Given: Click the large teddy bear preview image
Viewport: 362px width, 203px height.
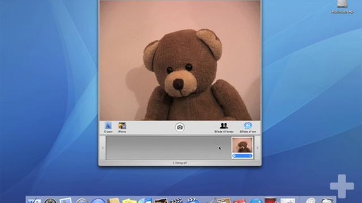Looking at the screenshot, I should coord(180,60).
